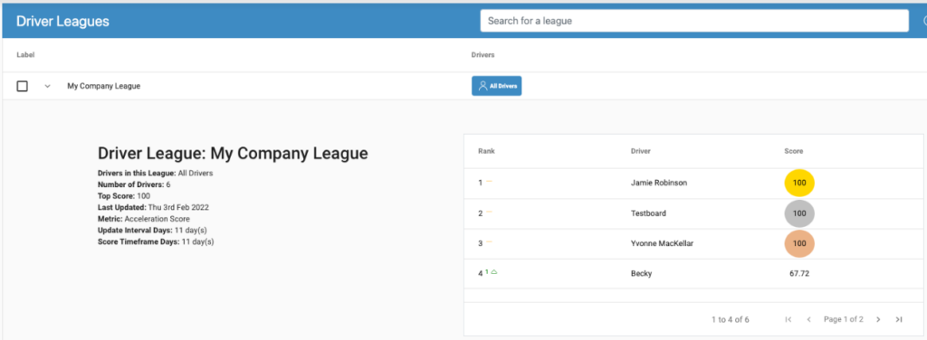Click the Number of Drivers: 6 line

134,184
